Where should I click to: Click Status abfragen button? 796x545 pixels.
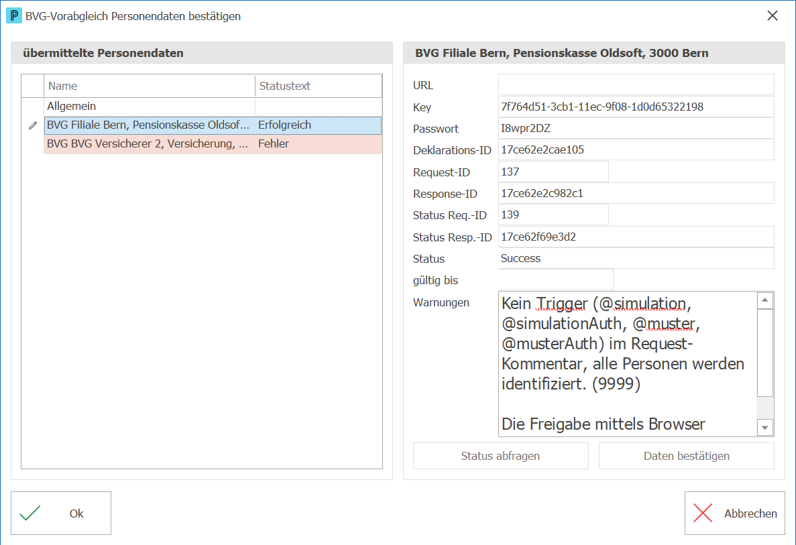click(500, 456)
